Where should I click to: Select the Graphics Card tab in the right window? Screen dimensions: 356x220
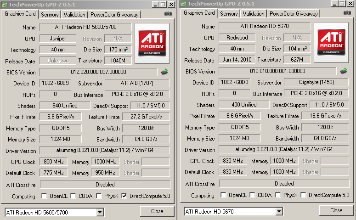coord(199,13)
